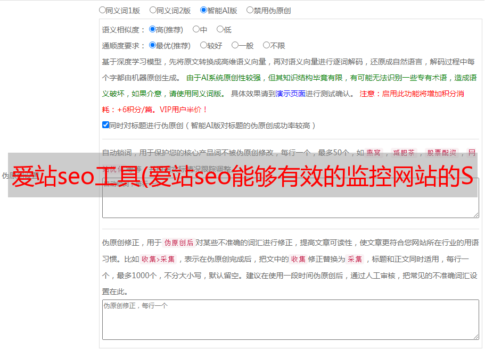
Task: Set 通顺度要求 to 最优(推荐)
Action: [x=152, y=45]
